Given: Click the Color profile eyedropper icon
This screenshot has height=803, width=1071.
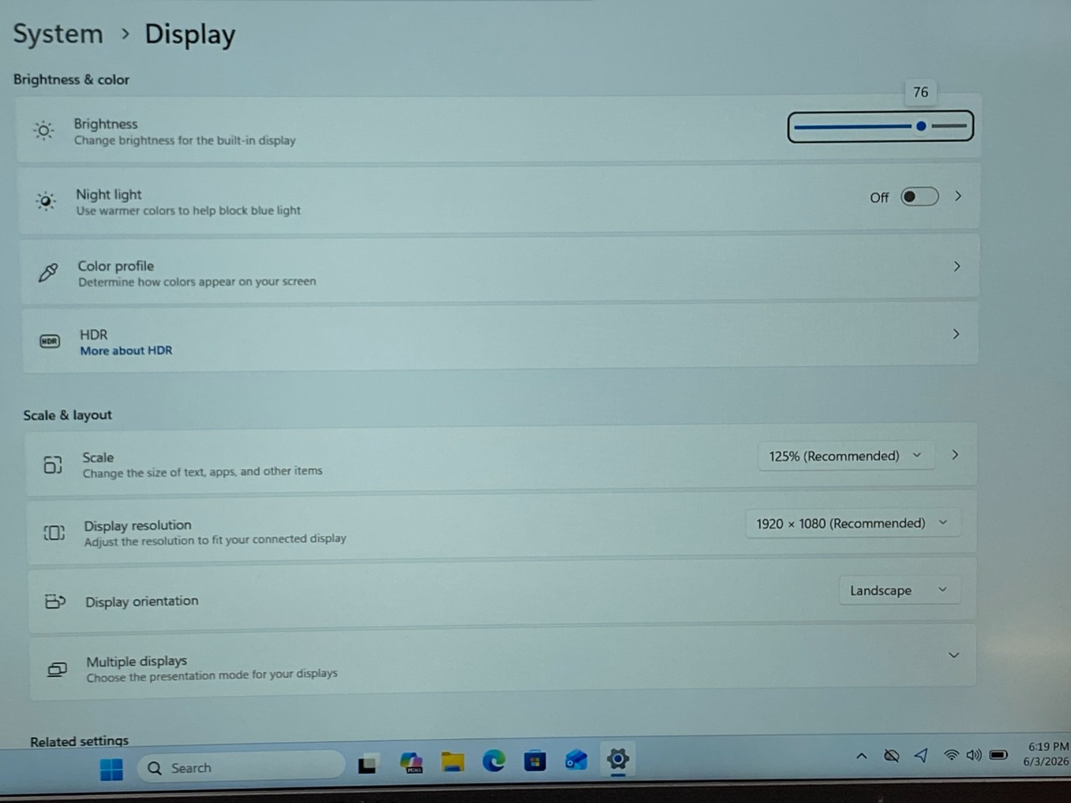Looking at the screenshot, I should click(48, 272).
